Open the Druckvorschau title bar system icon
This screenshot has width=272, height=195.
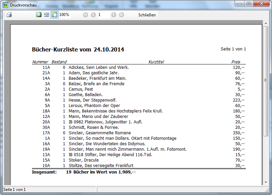point(5,4)
